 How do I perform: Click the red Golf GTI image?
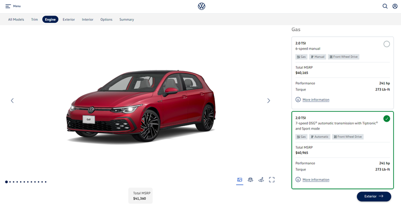141,106
